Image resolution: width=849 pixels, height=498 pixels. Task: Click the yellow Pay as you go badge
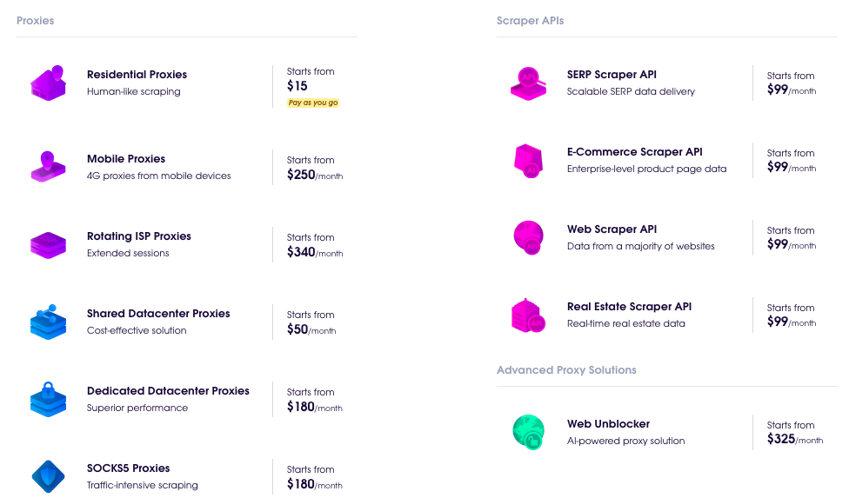tap(313, 103)
